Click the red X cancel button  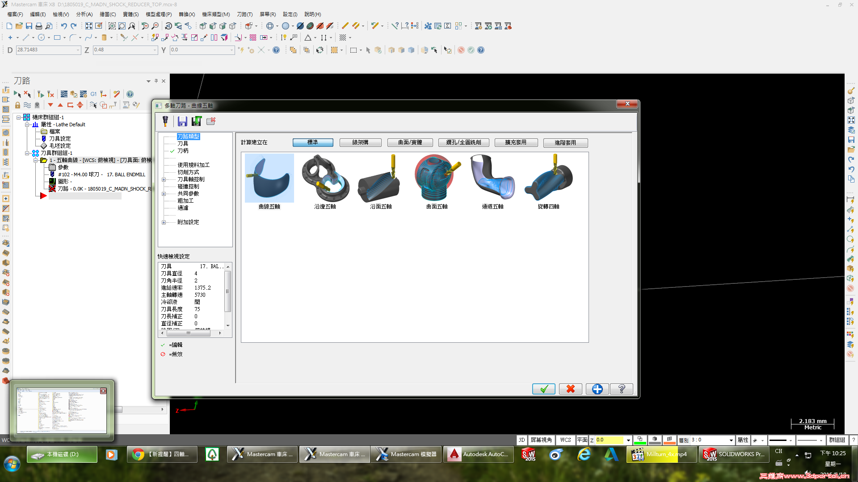click(571, 389)
